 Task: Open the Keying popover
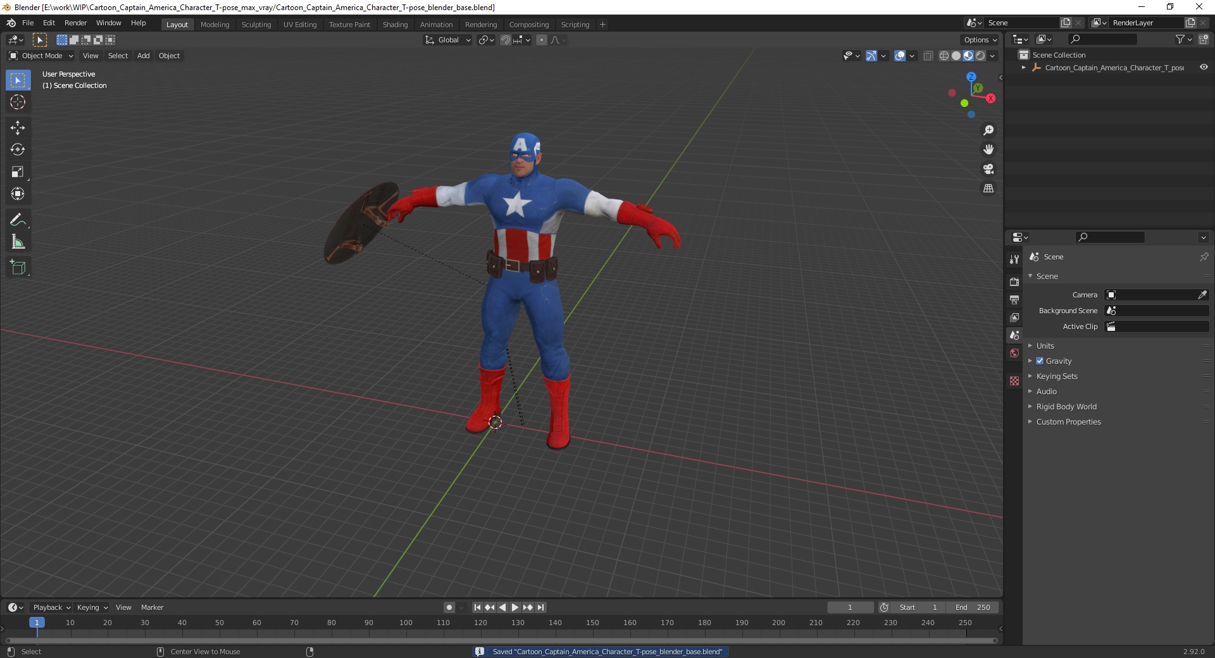(x=92, y=607)
